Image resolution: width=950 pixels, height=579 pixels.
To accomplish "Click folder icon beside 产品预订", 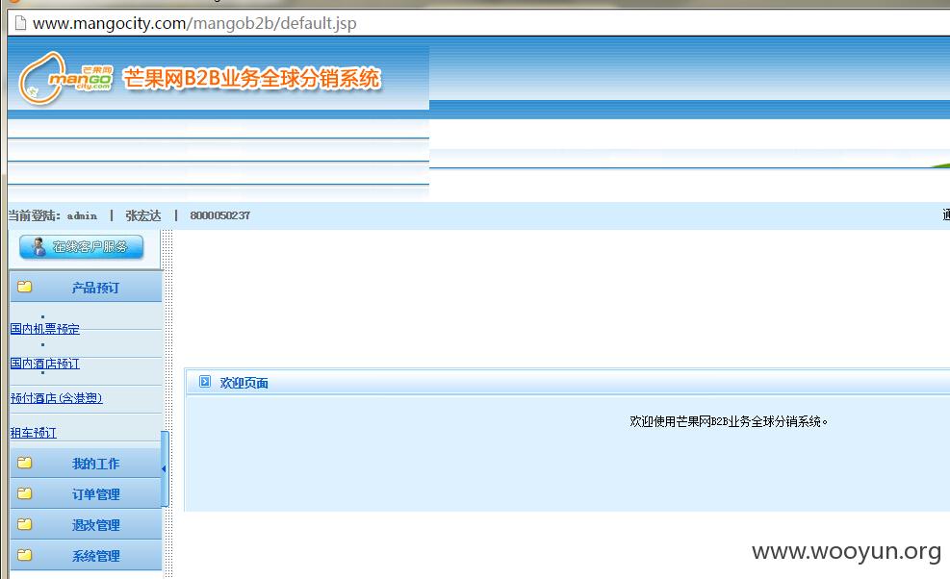I will coord(25,287).
